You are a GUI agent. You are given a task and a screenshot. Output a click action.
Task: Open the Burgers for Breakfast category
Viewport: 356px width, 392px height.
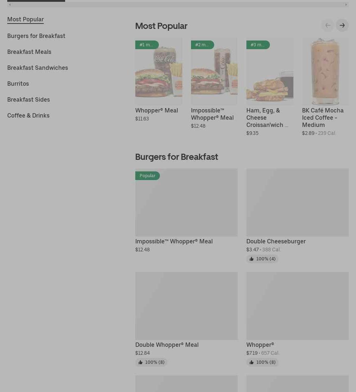click(36, 36)
